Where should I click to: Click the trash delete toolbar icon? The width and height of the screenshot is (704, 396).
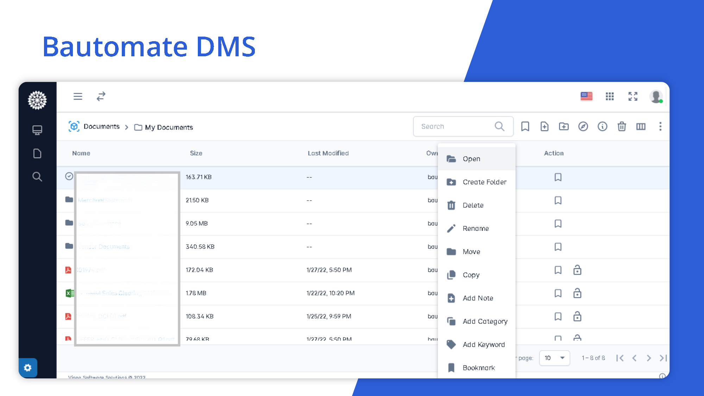(622, 126)
